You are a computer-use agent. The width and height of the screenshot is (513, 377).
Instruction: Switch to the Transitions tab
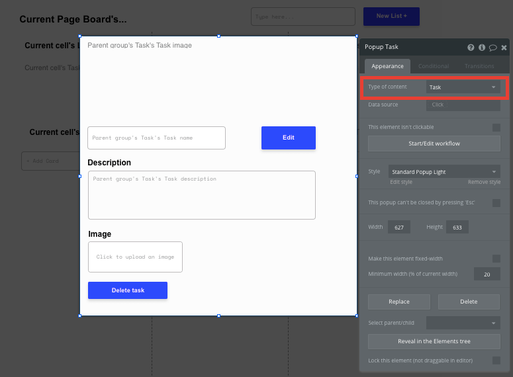tap(479, 66)
